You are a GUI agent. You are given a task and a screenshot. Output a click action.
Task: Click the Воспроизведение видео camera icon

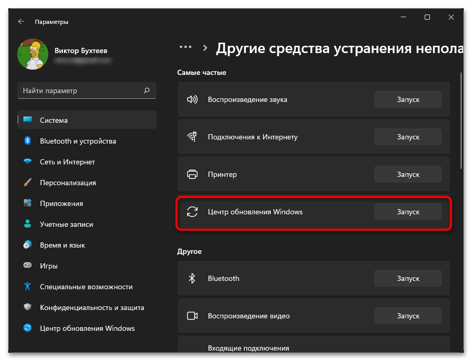(x=192, y=316)
